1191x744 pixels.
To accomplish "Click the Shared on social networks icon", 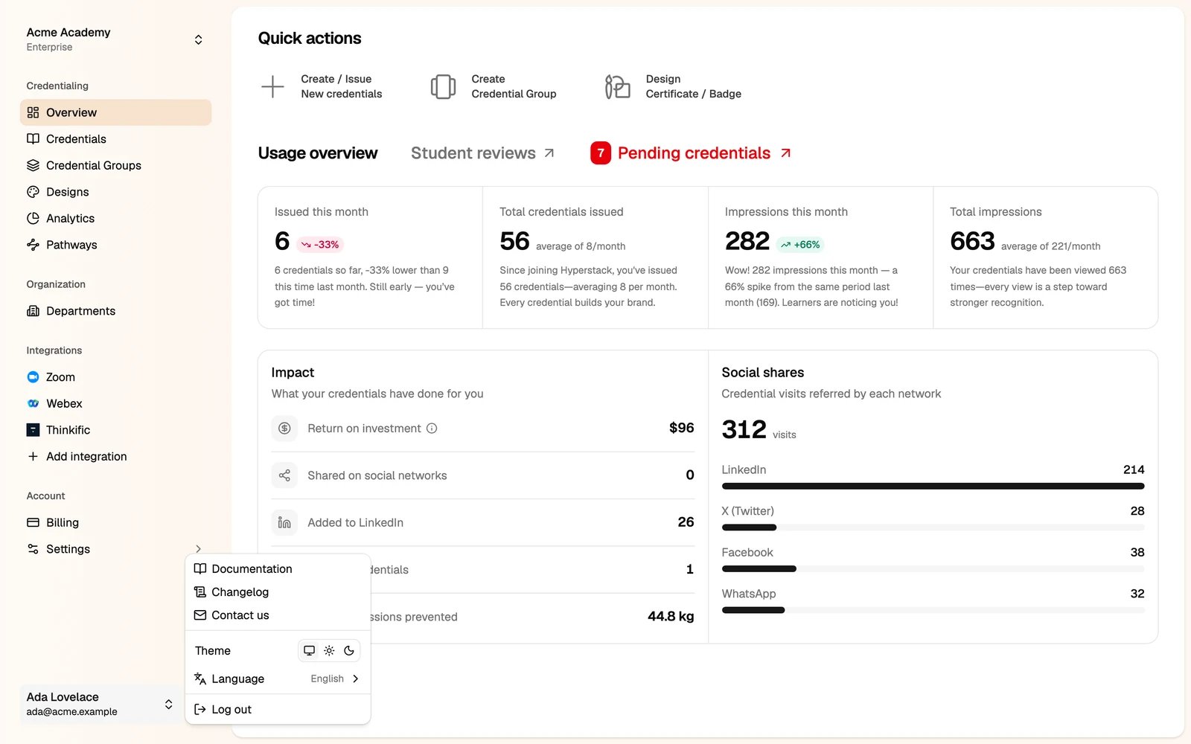I will (284, 475).
